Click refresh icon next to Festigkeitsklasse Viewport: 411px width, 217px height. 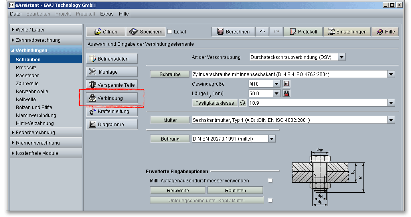pos(242,103)
